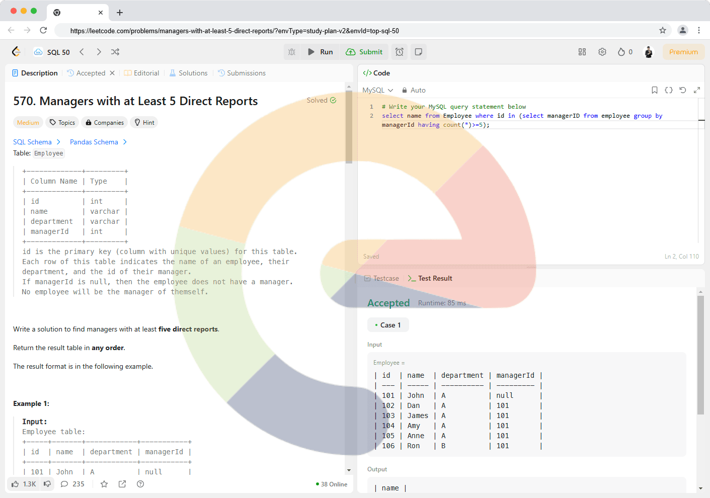
Task: Add problem to favorites star
Action: point(104,484)
